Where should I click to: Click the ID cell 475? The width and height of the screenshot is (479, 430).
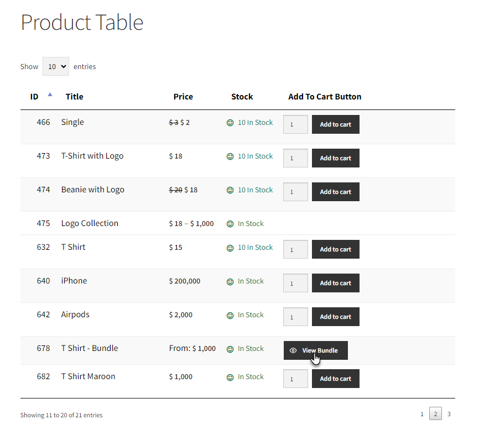43,223
